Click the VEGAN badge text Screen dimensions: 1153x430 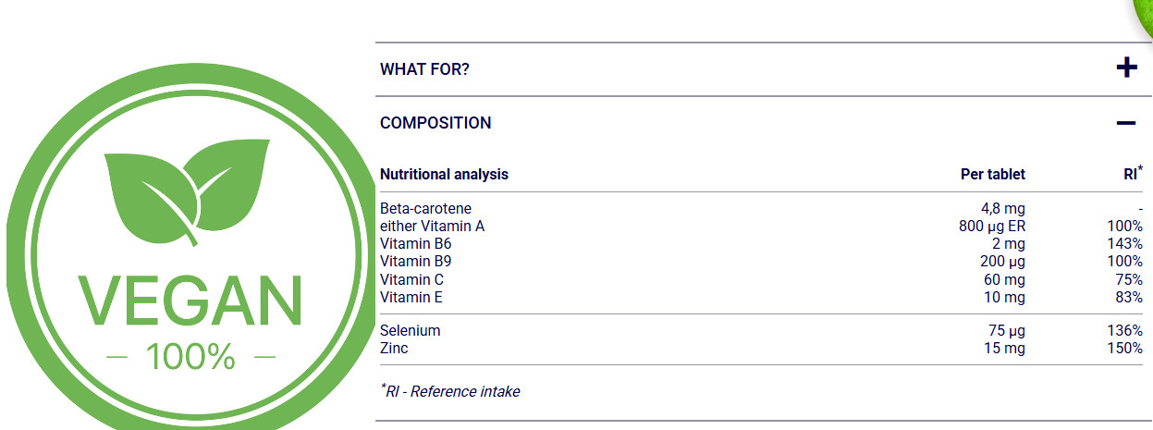(x=190, y=300)
